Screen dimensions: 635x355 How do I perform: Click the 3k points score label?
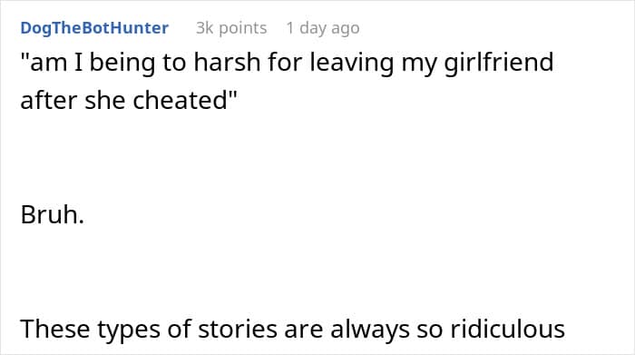tap(231, 28)
